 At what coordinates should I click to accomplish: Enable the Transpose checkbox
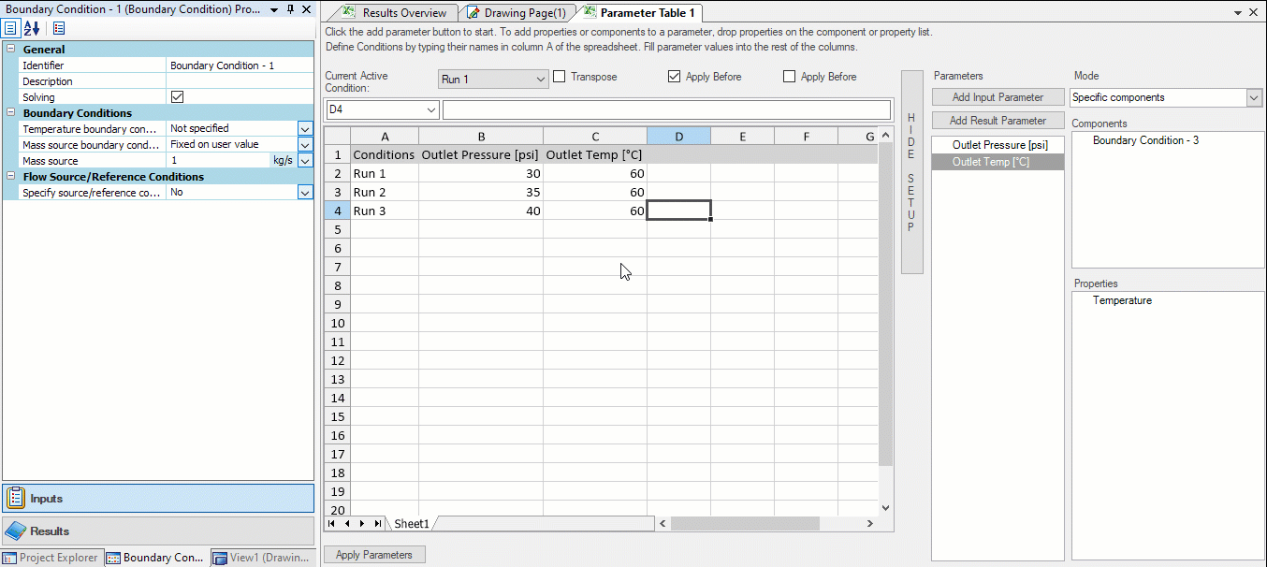[x=560, y=77]
